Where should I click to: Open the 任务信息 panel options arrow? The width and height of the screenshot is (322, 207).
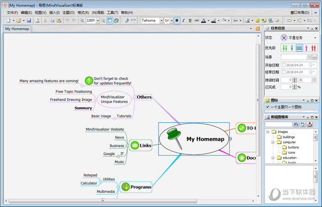pos(308,28)
